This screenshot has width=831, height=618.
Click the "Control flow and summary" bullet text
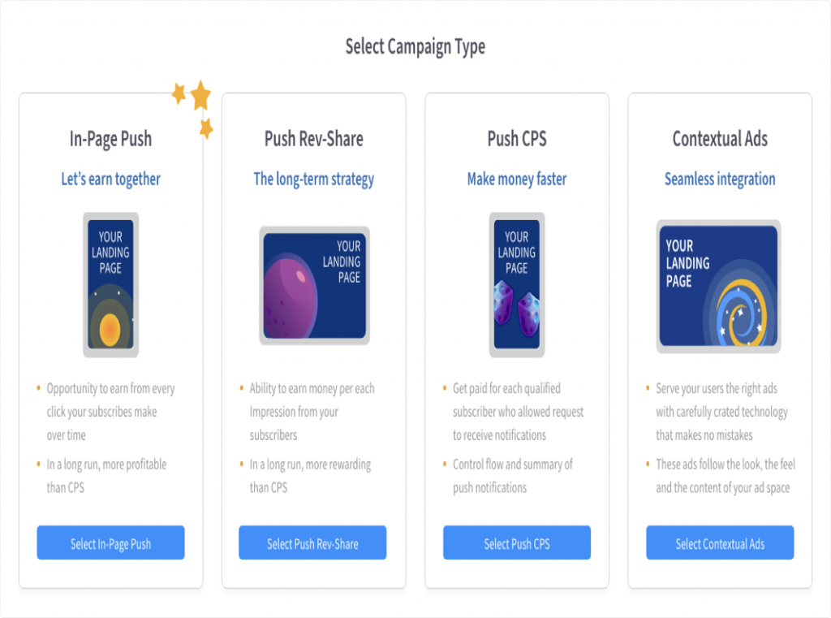(512, 476)
